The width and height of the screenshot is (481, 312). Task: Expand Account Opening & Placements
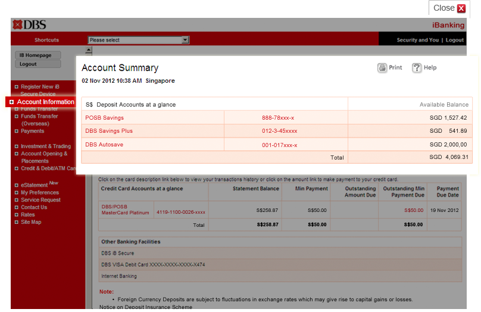[x=16, y=154]
